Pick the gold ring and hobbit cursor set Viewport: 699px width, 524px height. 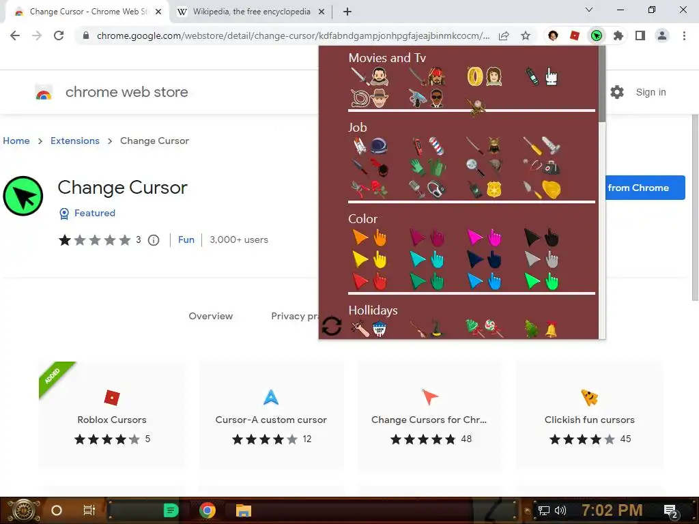[x=484, y=76]
